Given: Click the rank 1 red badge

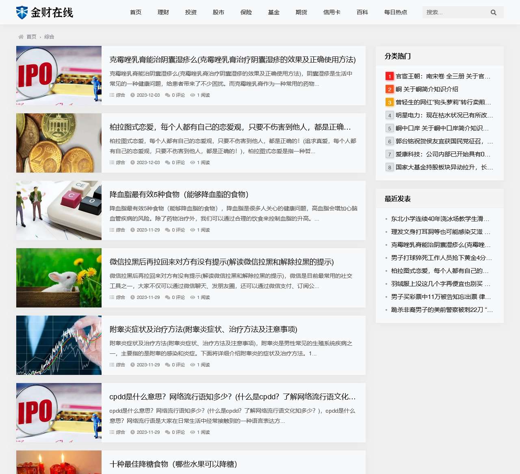Looking at the screenshot, I should (x=390, y=76).
